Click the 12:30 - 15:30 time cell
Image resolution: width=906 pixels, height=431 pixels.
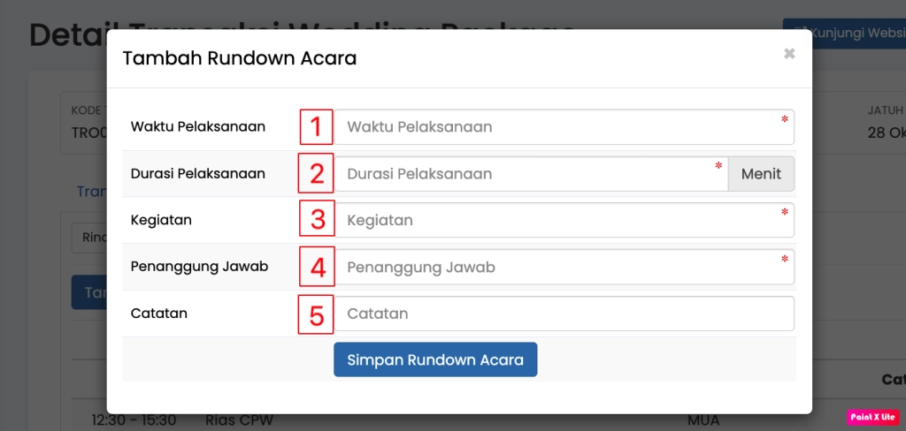click(134, 420)
